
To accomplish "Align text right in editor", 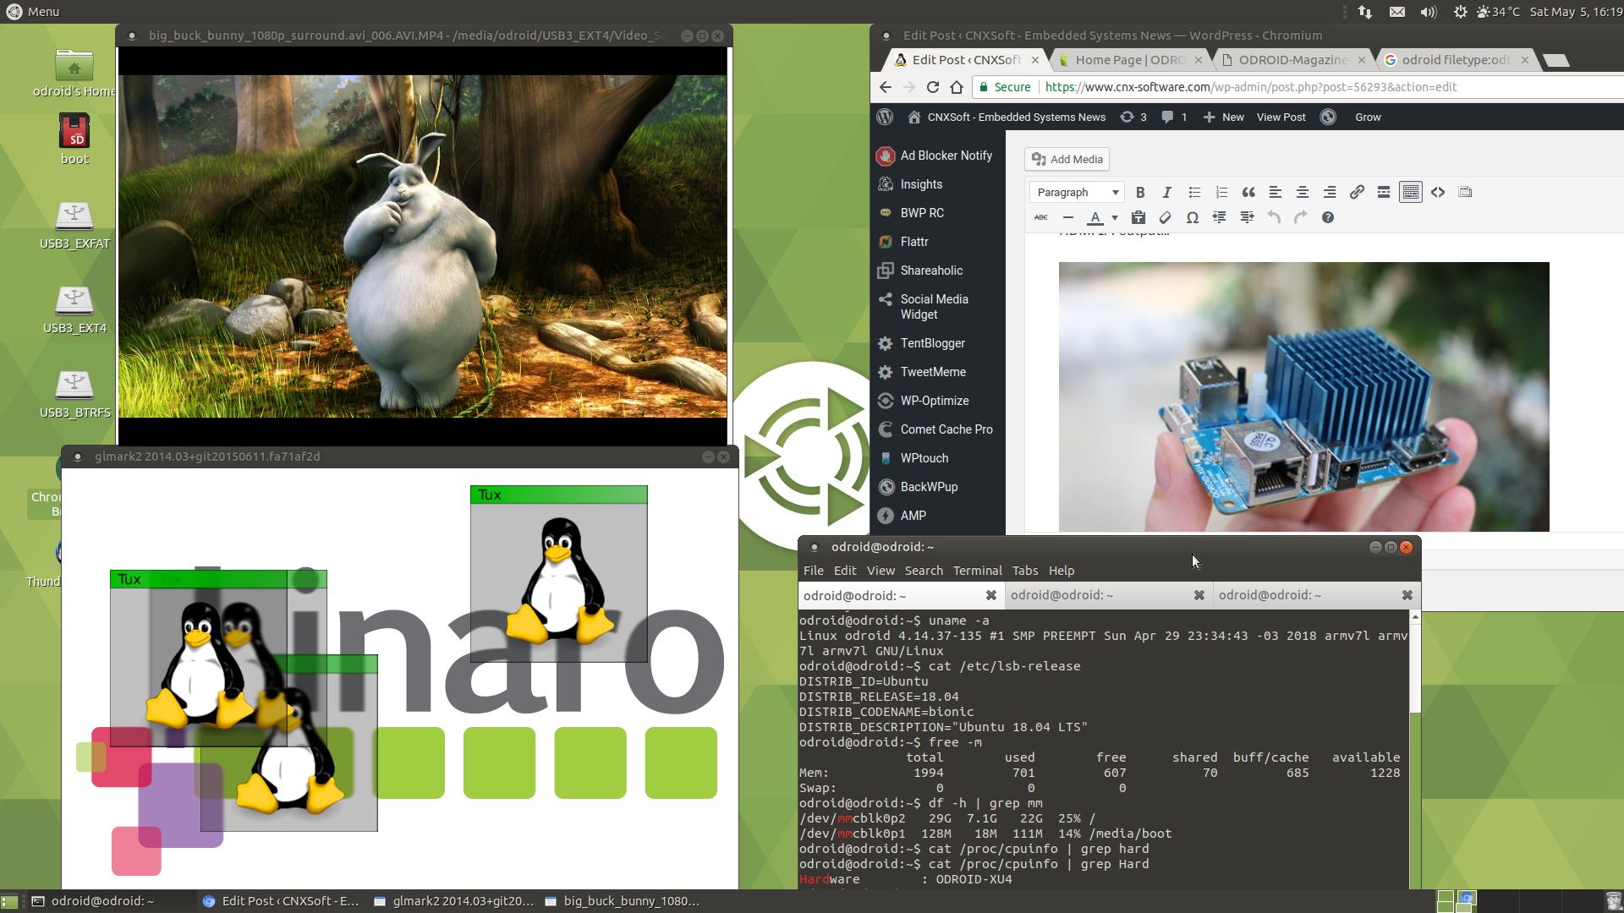I will point(1330,193).
